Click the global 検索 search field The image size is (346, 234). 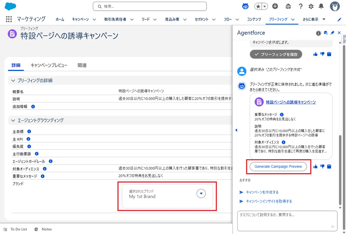[x=150, y=6]
